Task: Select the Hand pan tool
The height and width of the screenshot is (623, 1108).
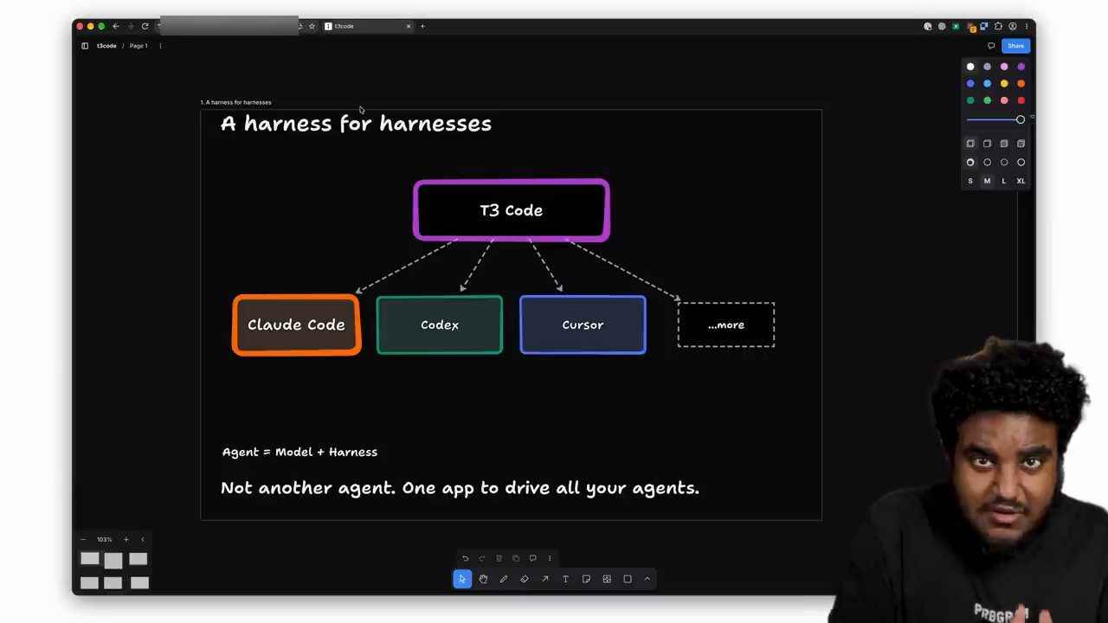Action: 483,579
